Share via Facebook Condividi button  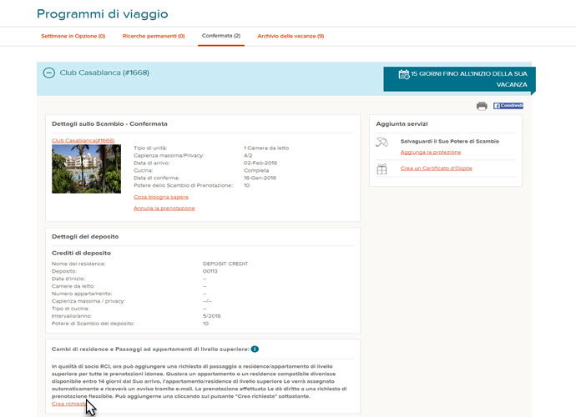tap(508, 106)
